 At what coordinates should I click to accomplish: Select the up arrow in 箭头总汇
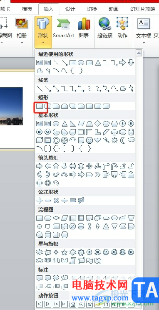[x=56, y=166]
